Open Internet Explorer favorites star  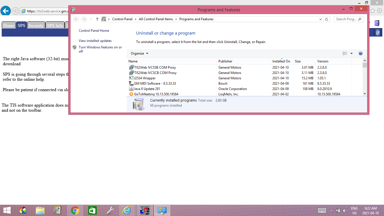pos(372,11)
